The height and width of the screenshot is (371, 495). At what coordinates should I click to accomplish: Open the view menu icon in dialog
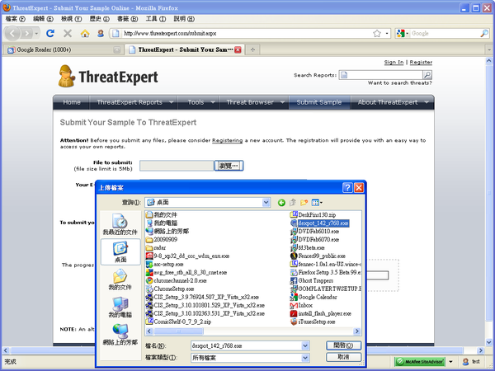point(317,203)
